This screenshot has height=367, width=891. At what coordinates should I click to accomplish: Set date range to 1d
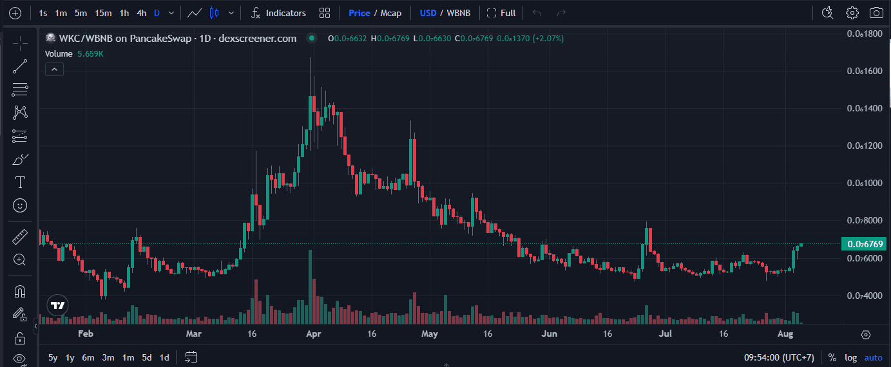pyautogui.click(x=165, y=357)
